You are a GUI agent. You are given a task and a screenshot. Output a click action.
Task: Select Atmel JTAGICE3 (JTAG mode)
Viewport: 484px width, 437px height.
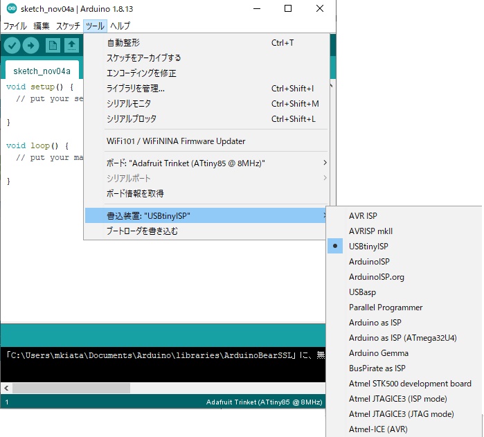point(404,414)
